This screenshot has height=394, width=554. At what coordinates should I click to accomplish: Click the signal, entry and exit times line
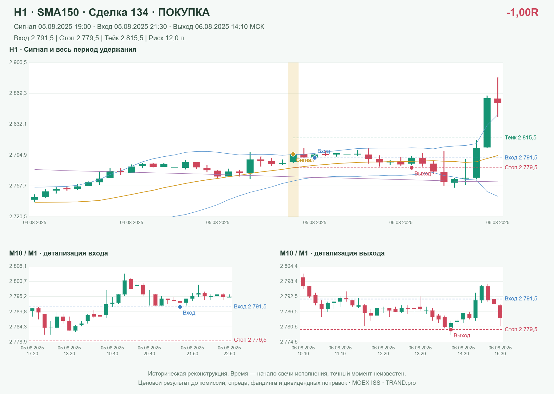139,27
